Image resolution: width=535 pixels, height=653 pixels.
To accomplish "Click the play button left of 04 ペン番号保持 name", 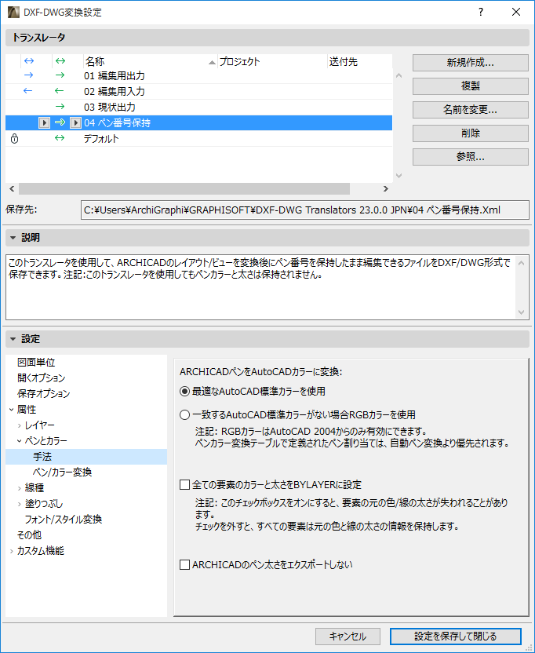I will (75, 123).
